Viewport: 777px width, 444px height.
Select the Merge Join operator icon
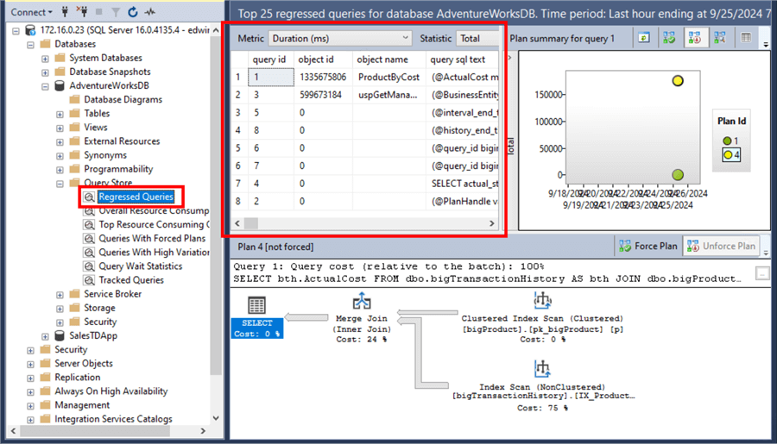pos(362,302)
